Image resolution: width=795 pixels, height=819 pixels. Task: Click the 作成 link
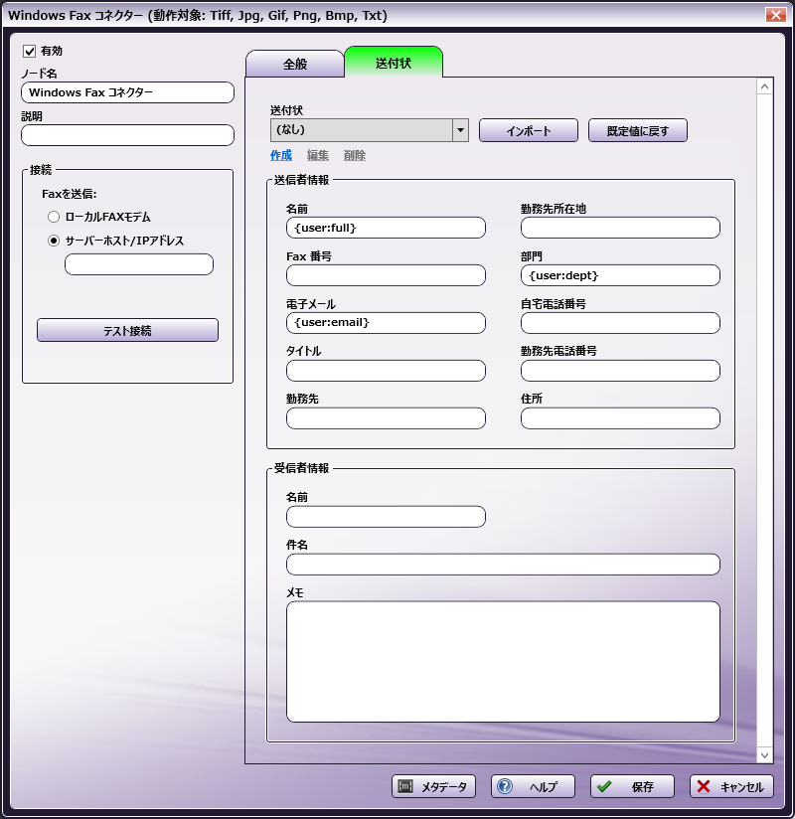coord(281,155)
